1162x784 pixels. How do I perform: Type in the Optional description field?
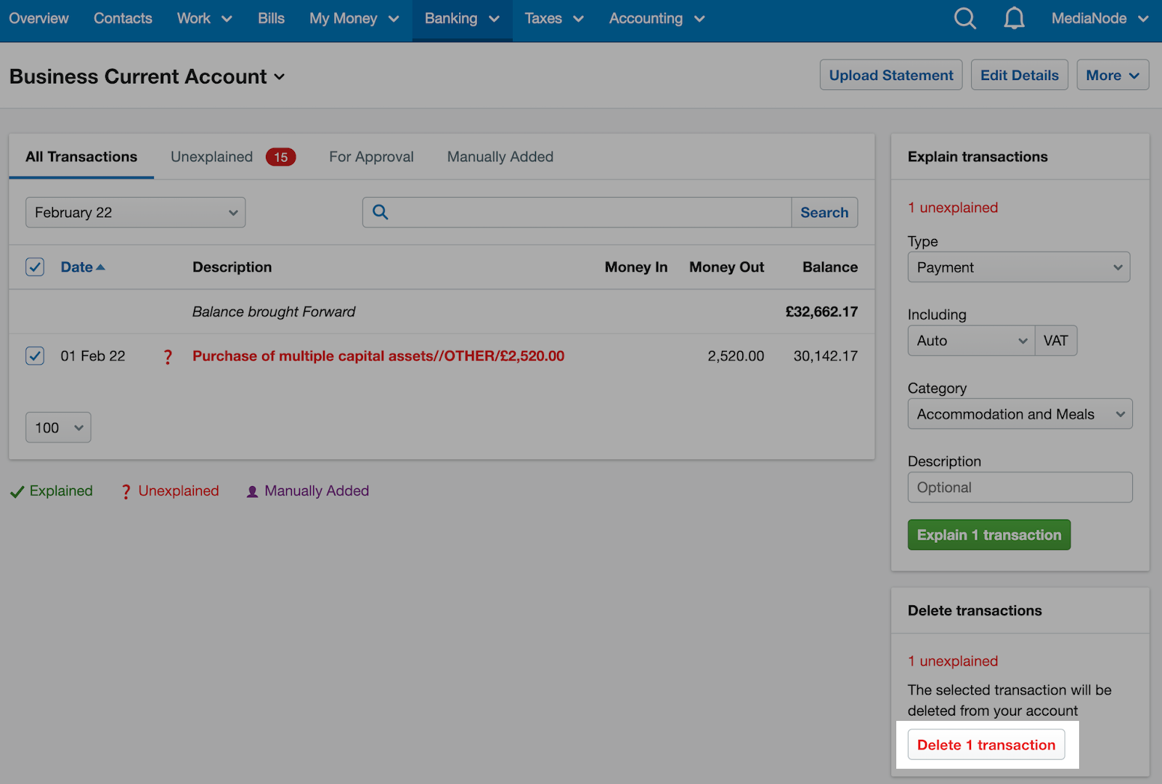(x=1019, y=487)
